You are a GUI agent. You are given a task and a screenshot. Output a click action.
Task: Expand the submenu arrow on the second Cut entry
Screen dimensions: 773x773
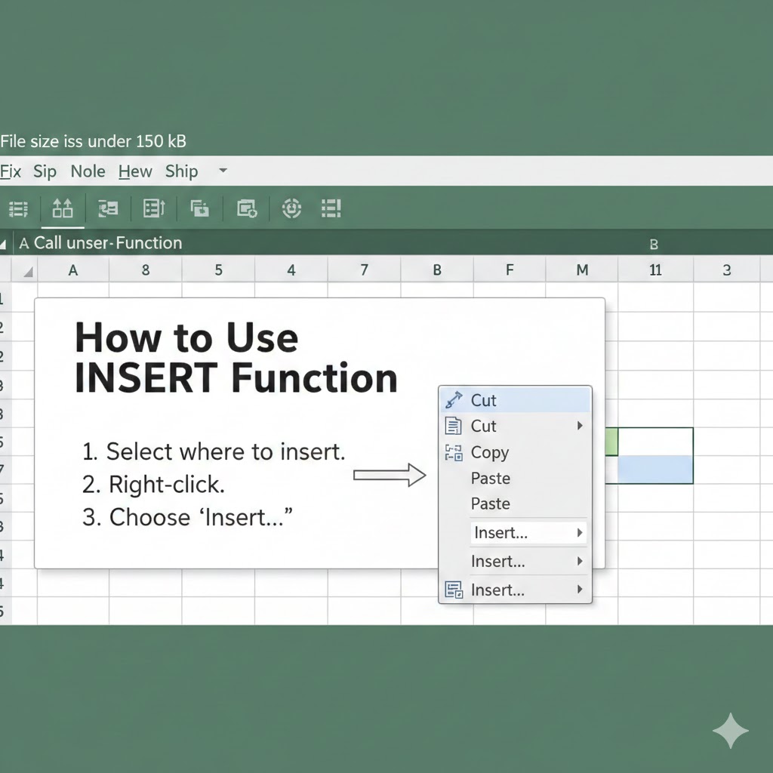point(580,426)
